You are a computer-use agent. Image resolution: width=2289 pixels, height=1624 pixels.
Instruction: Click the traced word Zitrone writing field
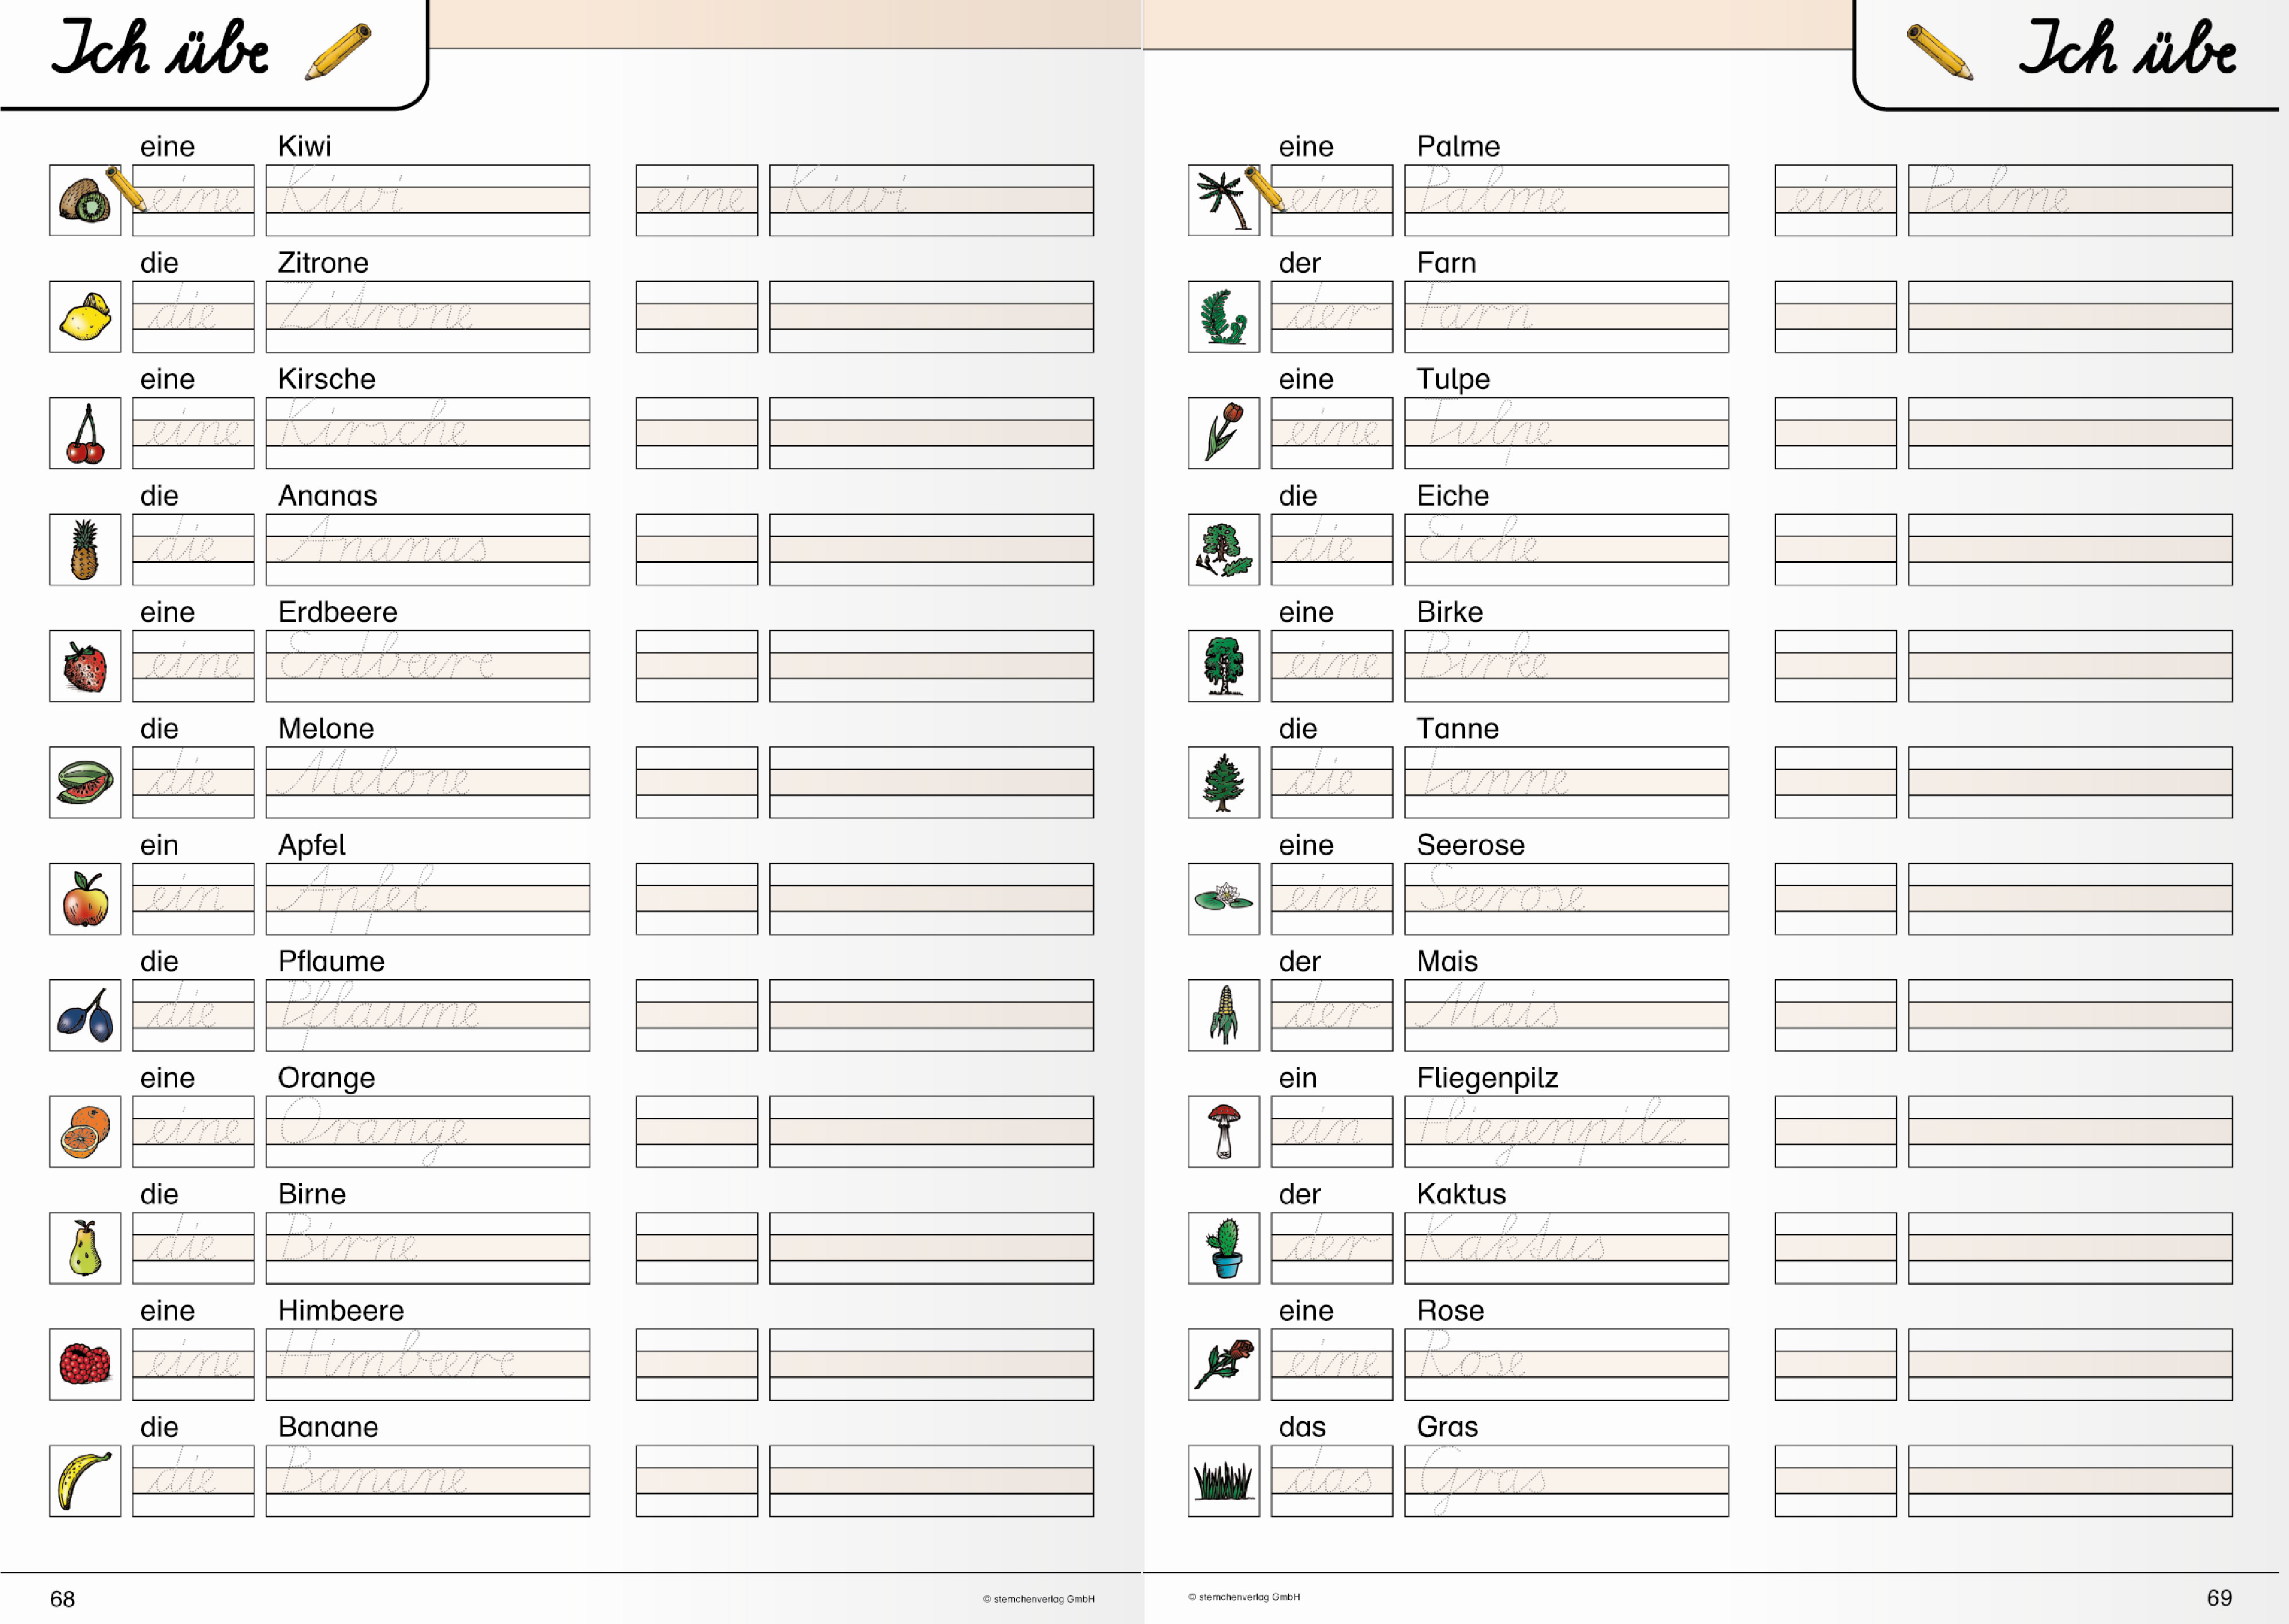(427, 317)
